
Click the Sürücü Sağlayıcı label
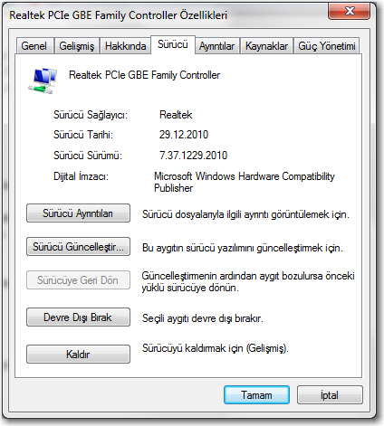click(x=91, y=115)
